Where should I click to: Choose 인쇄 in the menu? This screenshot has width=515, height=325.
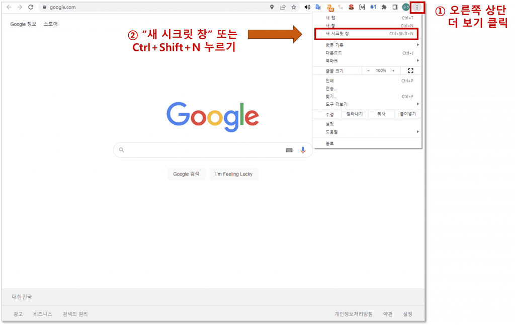click(367, 81)
